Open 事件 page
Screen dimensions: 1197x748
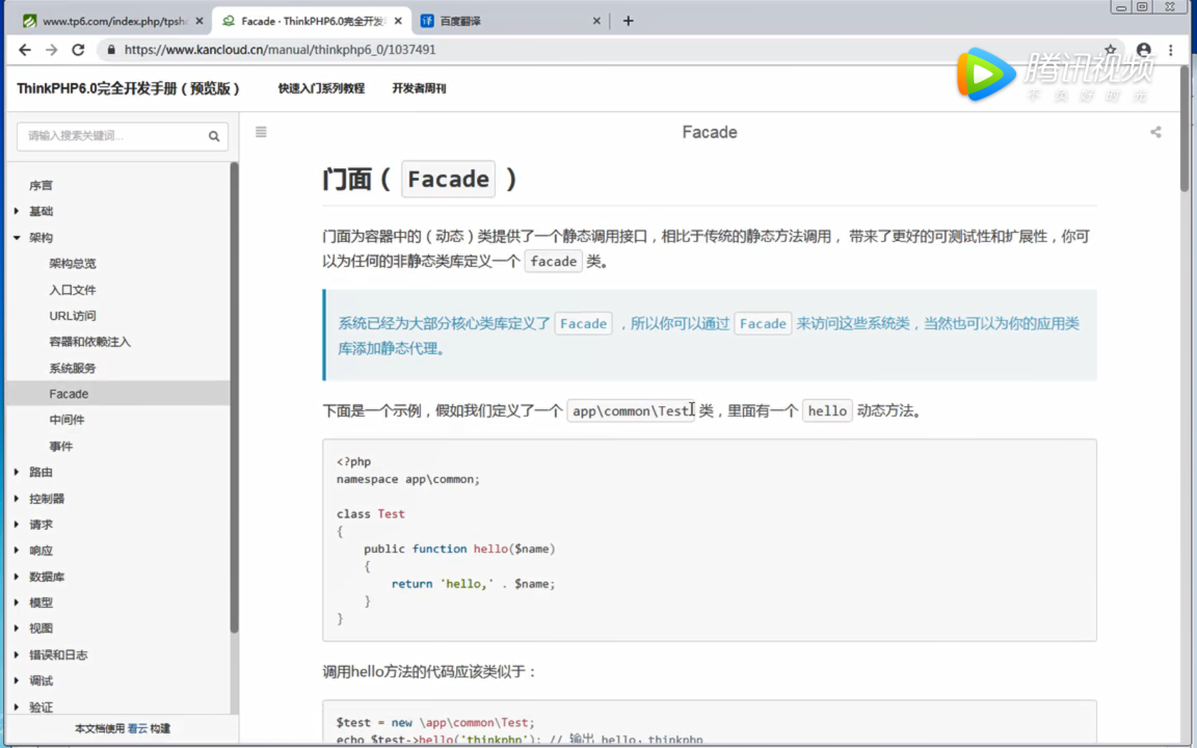[61, 446]
